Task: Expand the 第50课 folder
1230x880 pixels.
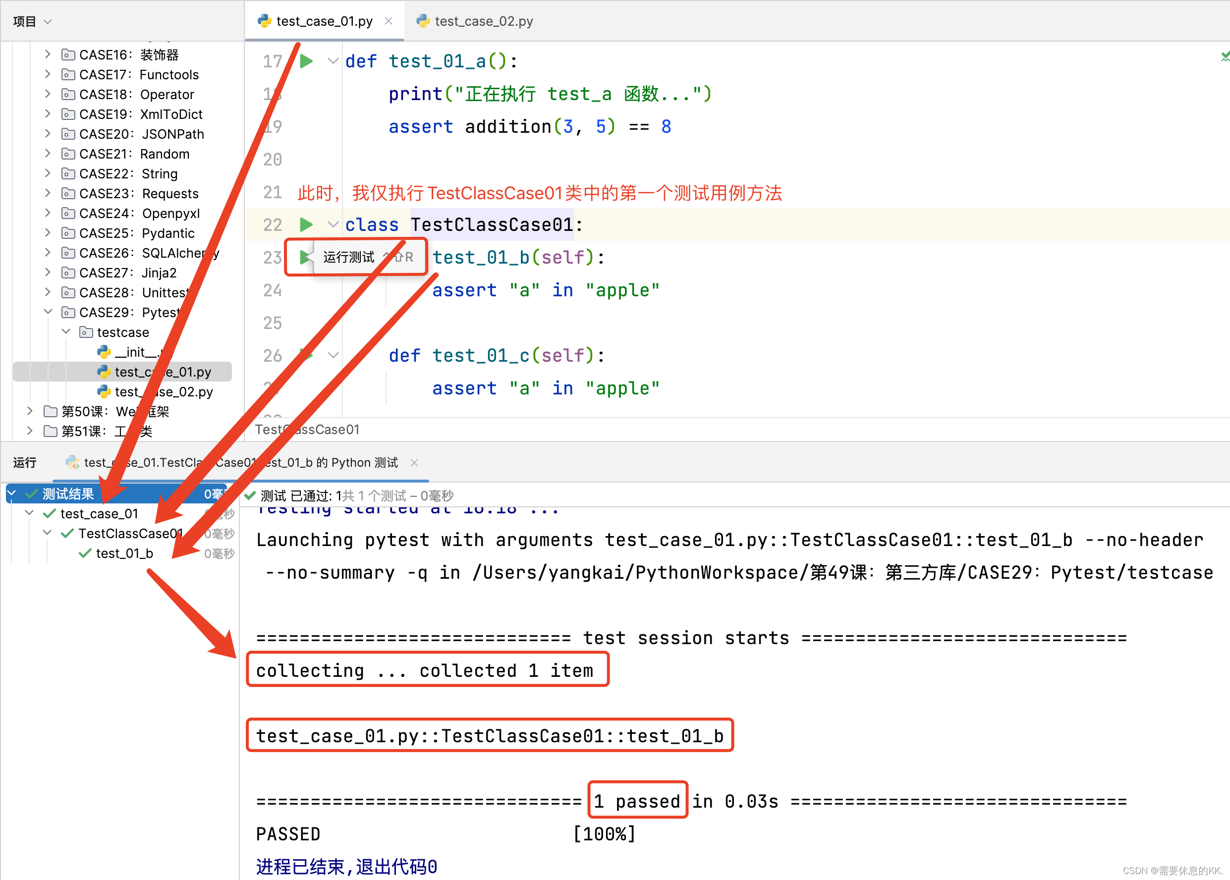Action: click(30, 411)
